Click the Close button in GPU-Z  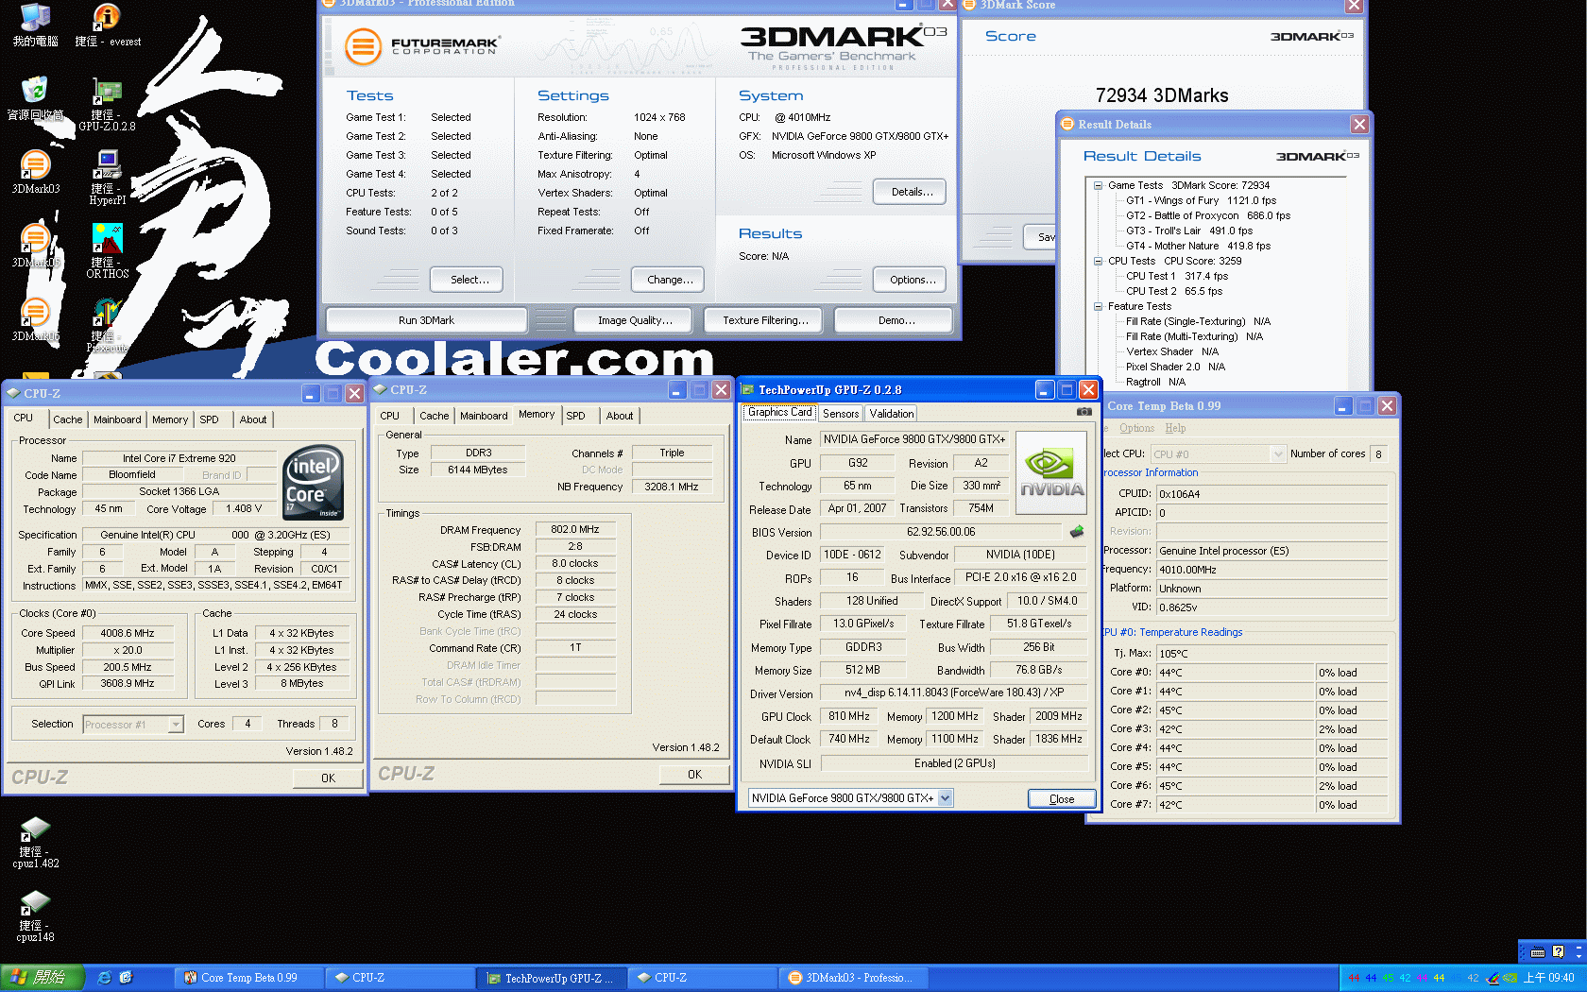(1061, 799)
